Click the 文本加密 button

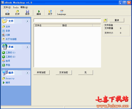coord(64,72)
